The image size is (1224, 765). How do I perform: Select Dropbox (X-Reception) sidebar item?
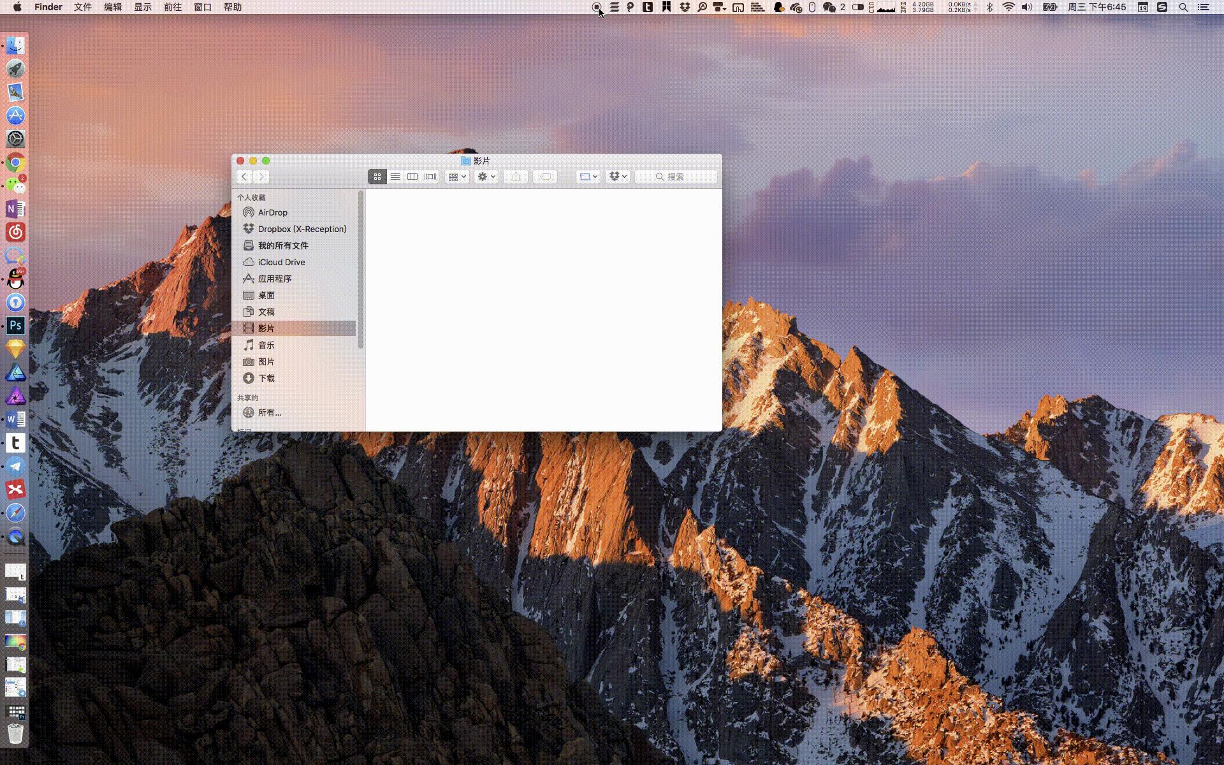pyautogui.click(x=302, y=229)
